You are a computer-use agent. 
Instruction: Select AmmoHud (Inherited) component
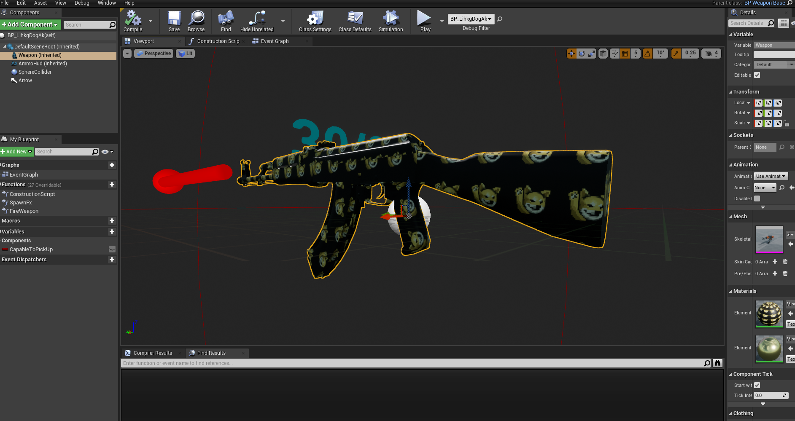point(43,64)
